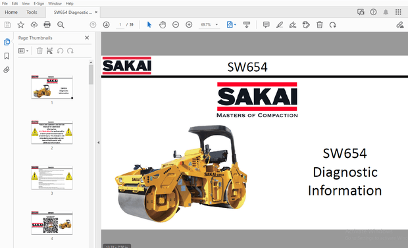Click the current page number field
The image size is (408, 248).
(x=120, y=25)
